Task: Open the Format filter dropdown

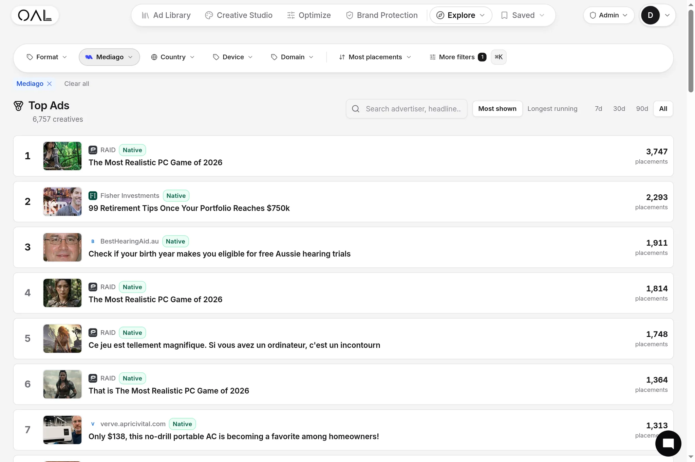Action: pyautogui.click(x=47, y=57)
